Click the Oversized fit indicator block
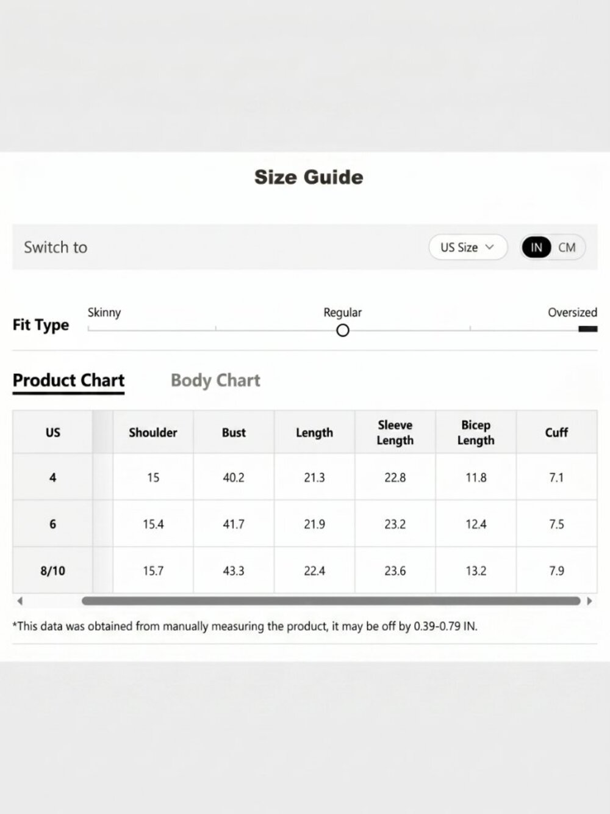This screenshot has height=814, width=610. (x=588, y=329)
